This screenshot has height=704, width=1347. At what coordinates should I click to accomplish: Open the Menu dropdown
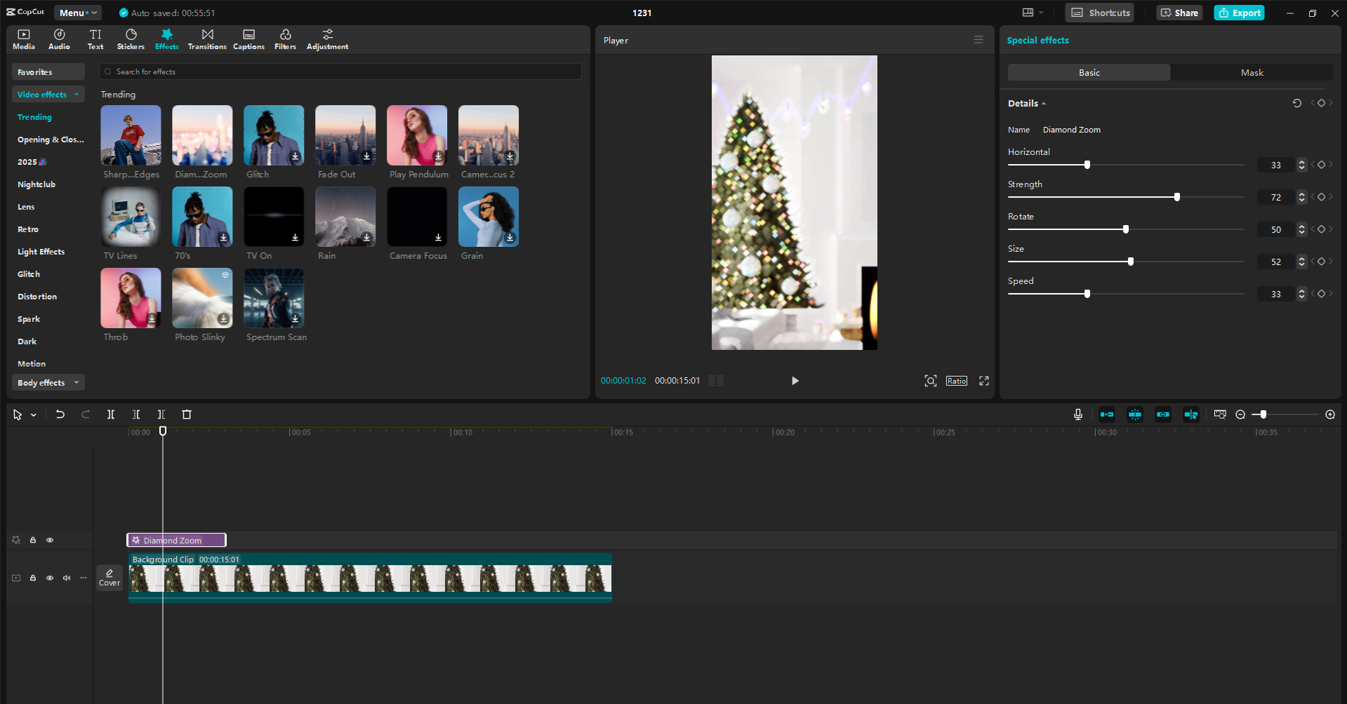[78, 13]
